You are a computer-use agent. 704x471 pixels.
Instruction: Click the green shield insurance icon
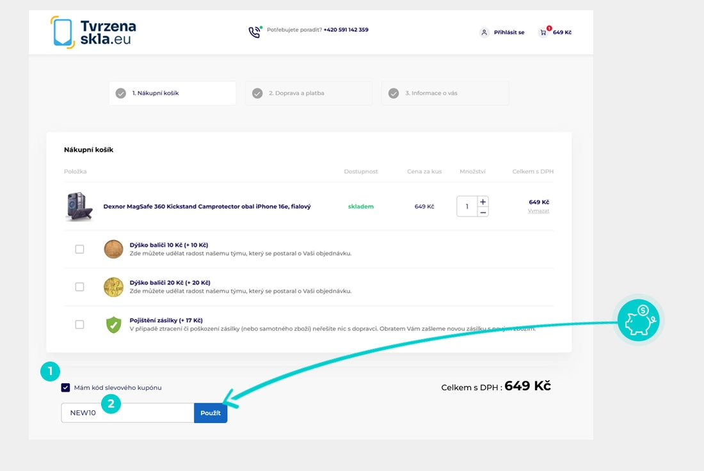click(113, 324)
